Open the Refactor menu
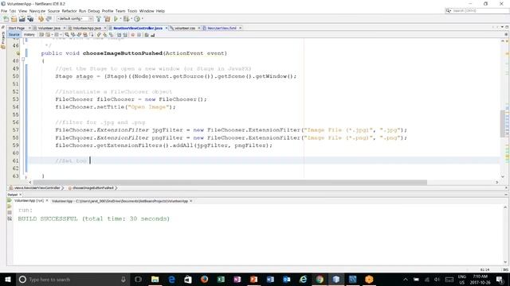The height and width of the screenshot is (286, 510). tap(69, 11)
